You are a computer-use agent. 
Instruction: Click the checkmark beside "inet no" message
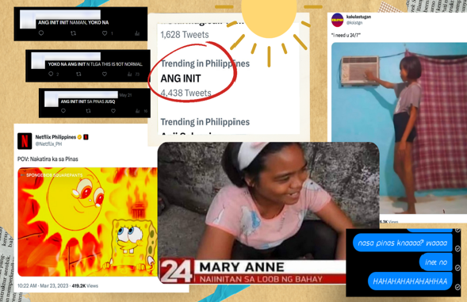tap(457, 268)
